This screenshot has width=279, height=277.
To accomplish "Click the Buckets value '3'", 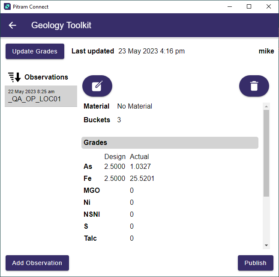I will (119, 120).
